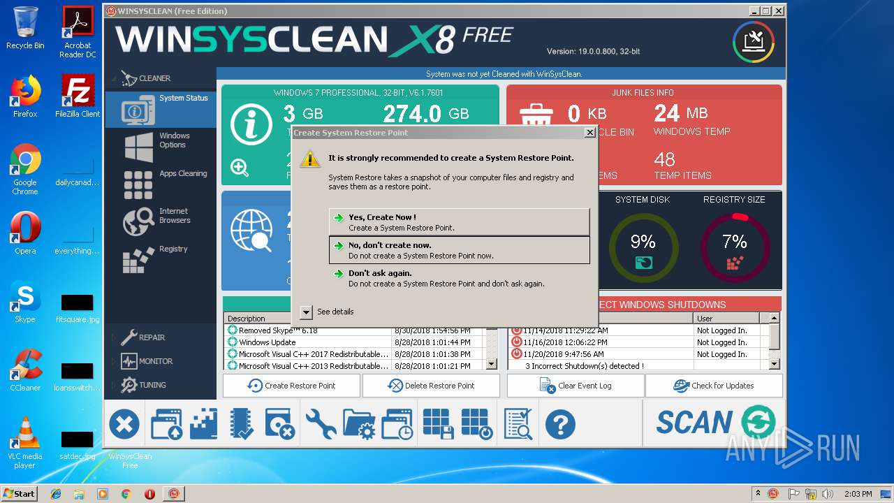Click the Skype desktop icon
894x503 pixels.
pyautogui.click(x=25, y=302)
